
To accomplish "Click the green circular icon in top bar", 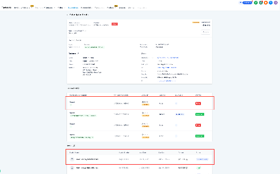I will (256, 3).
